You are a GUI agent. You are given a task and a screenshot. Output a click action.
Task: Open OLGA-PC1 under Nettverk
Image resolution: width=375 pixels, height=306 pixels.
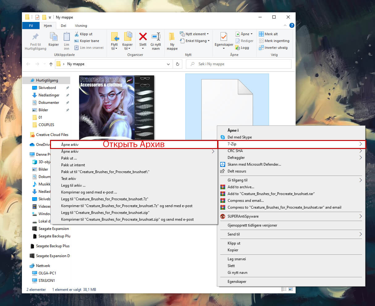pyautogui.click(x=47, y=273)
